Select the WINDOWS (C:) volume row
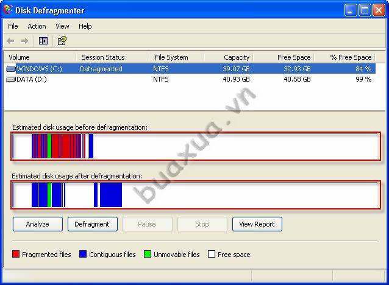 [190, 69]
